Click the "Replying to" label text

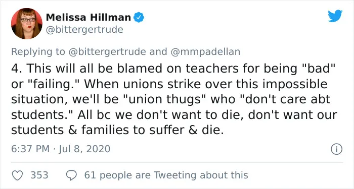(38, 52)
